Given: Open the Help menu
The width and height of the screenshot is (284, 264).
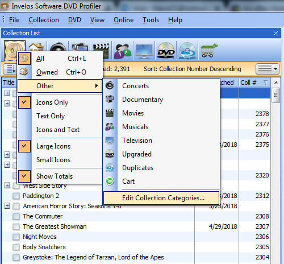Looking at the screenshot, I should coord(175,20).
